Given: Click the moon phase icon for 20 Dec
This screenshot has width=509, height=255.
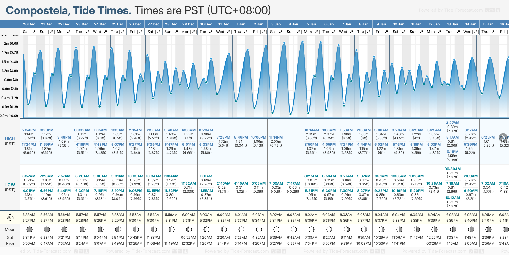Looking at the screenshot, I should coord(29,230).
